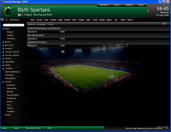The image size is (171, 132).
Task: Open the Scouts toolbar shortcut
Action: coord(95,20)
